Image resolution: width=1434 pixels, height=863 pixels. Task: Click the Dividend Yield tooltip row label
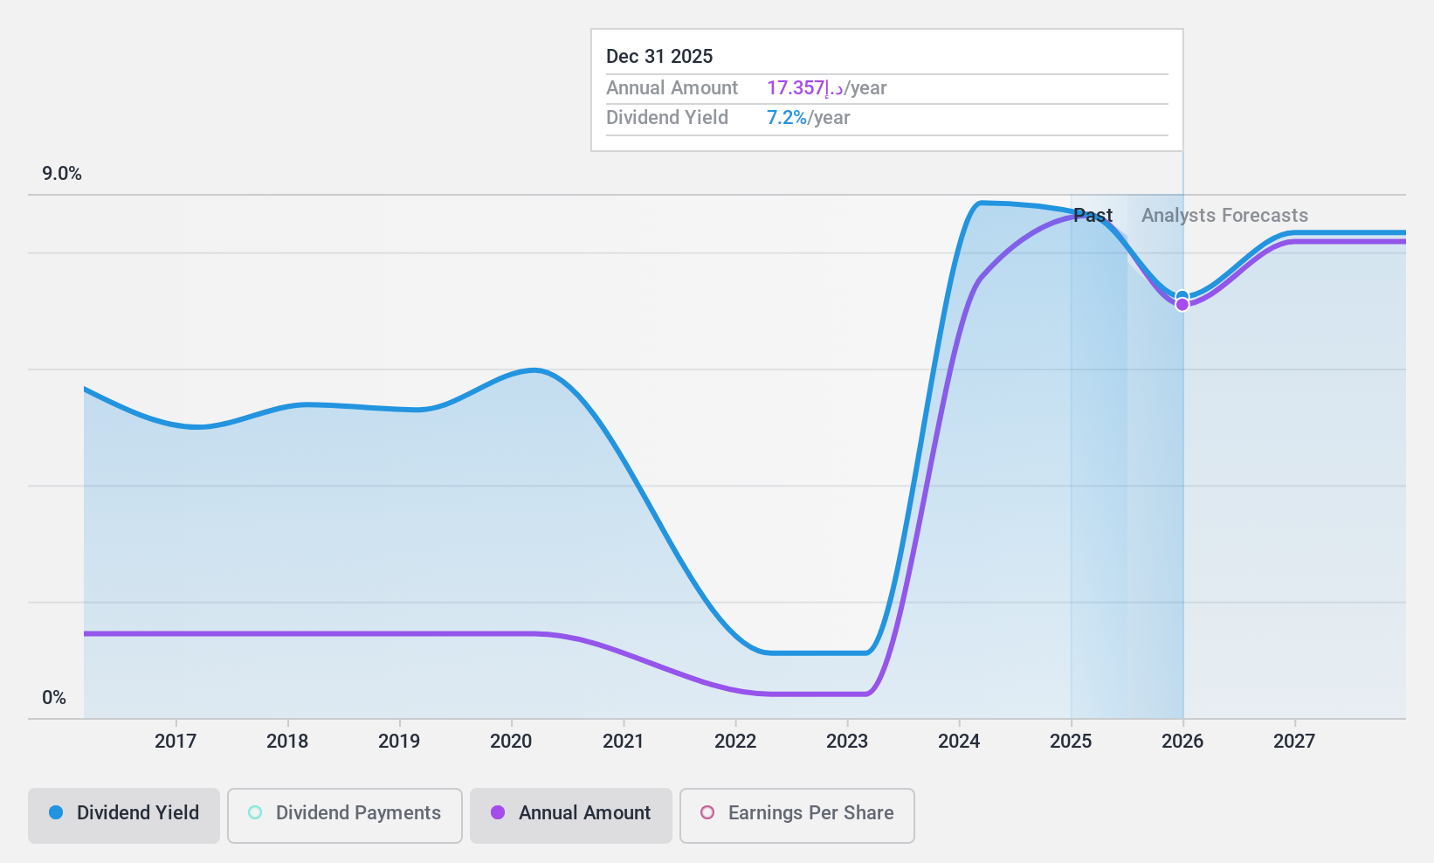click(x=667, y=118)
